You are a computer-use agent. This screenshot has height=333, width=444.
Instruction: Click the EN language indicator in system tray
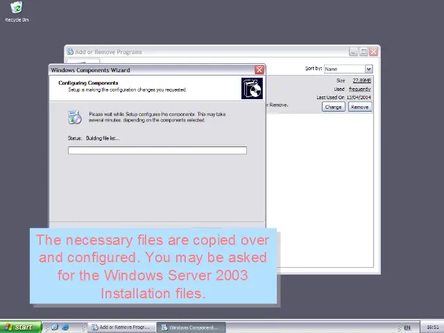407,327
